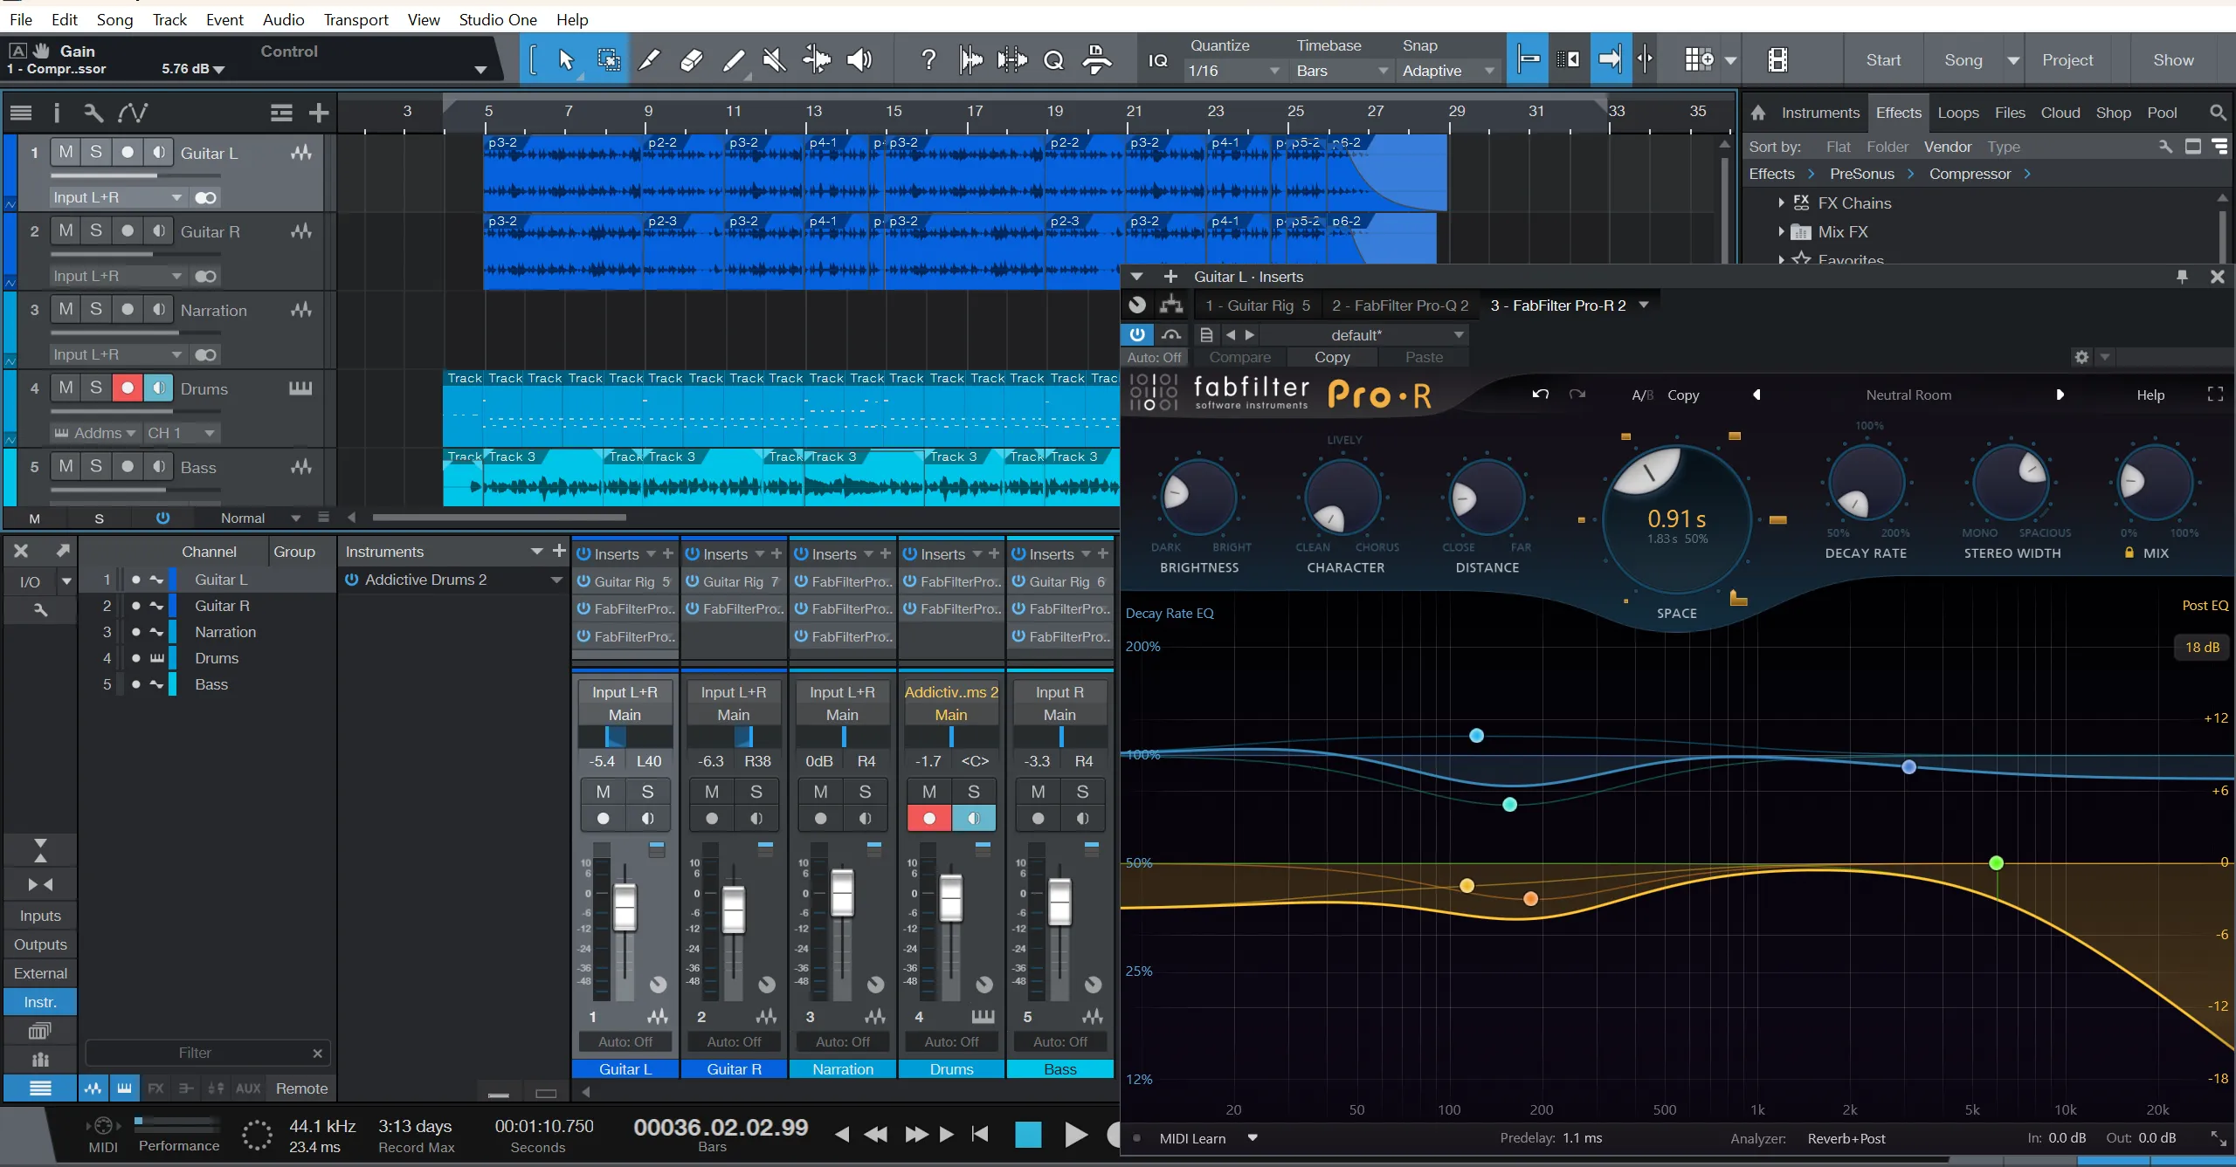Screen dimensions: 2236x1167
Task: Choose the Split tool
Action: [x=649, y=59]
